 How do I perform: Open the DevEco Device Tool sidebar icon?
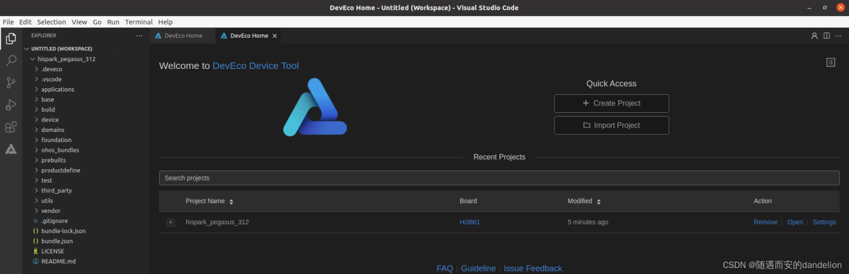pyautogui.click(x=11, y=149)
